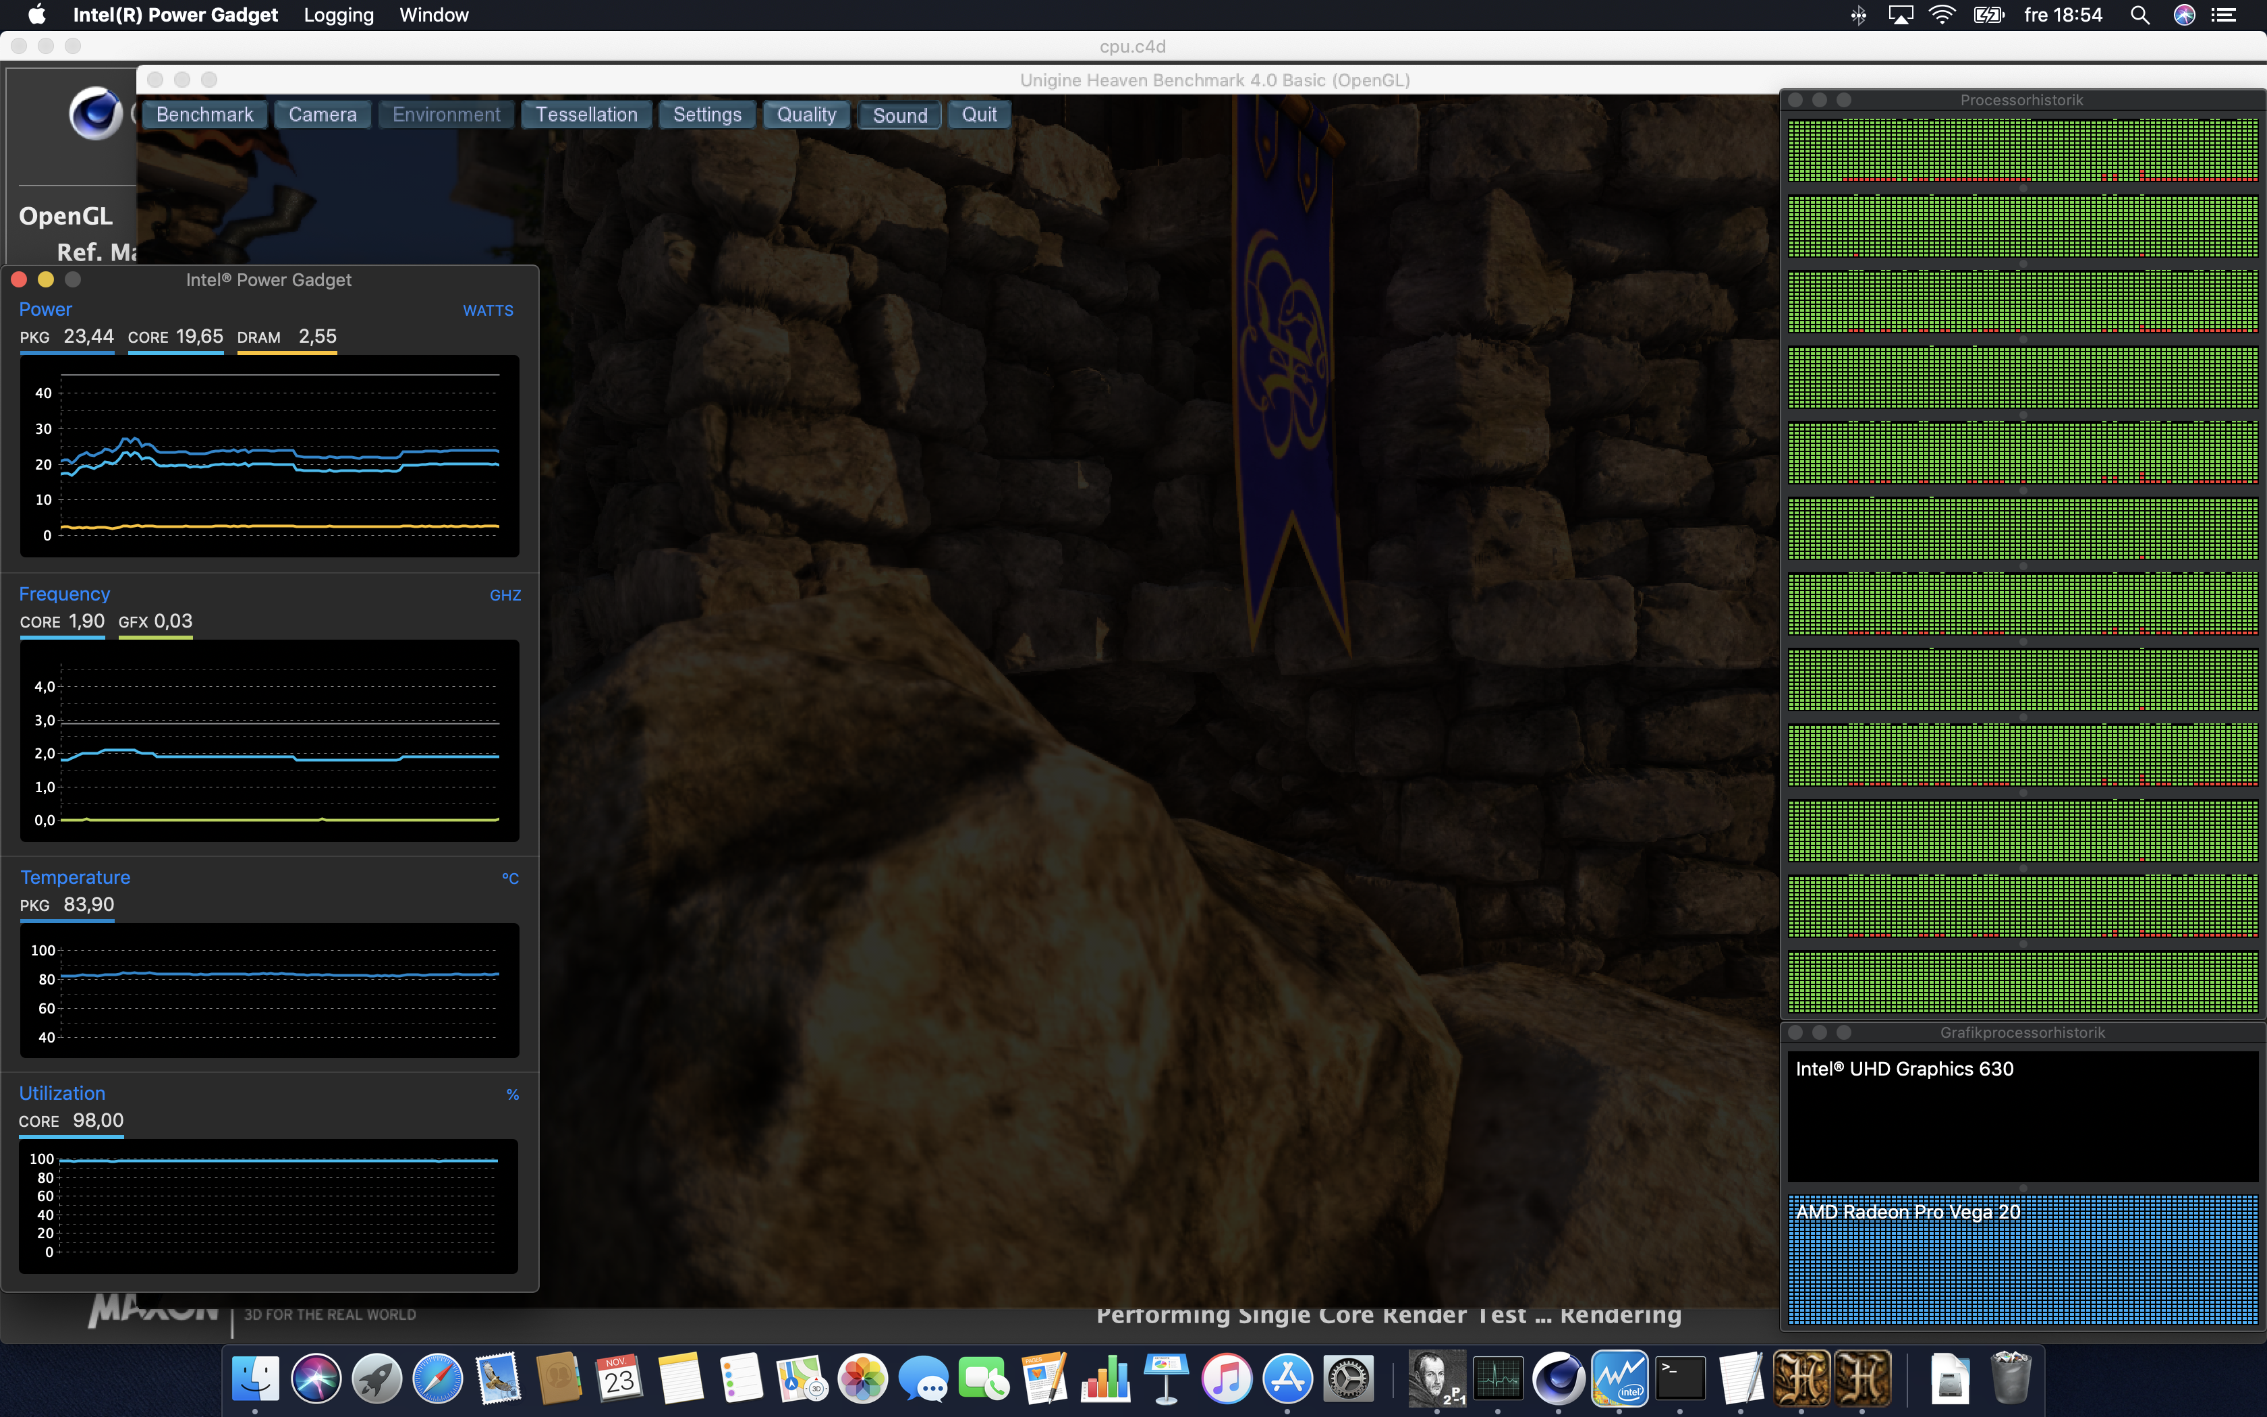The image size is (2267, 1417).
Task: Expand the Tessellation options menu
Action: click(586, 114)
